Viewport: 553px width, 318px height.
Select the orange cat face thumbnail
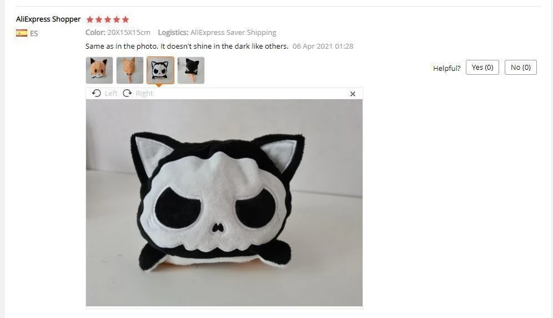[x=99, y=70]
